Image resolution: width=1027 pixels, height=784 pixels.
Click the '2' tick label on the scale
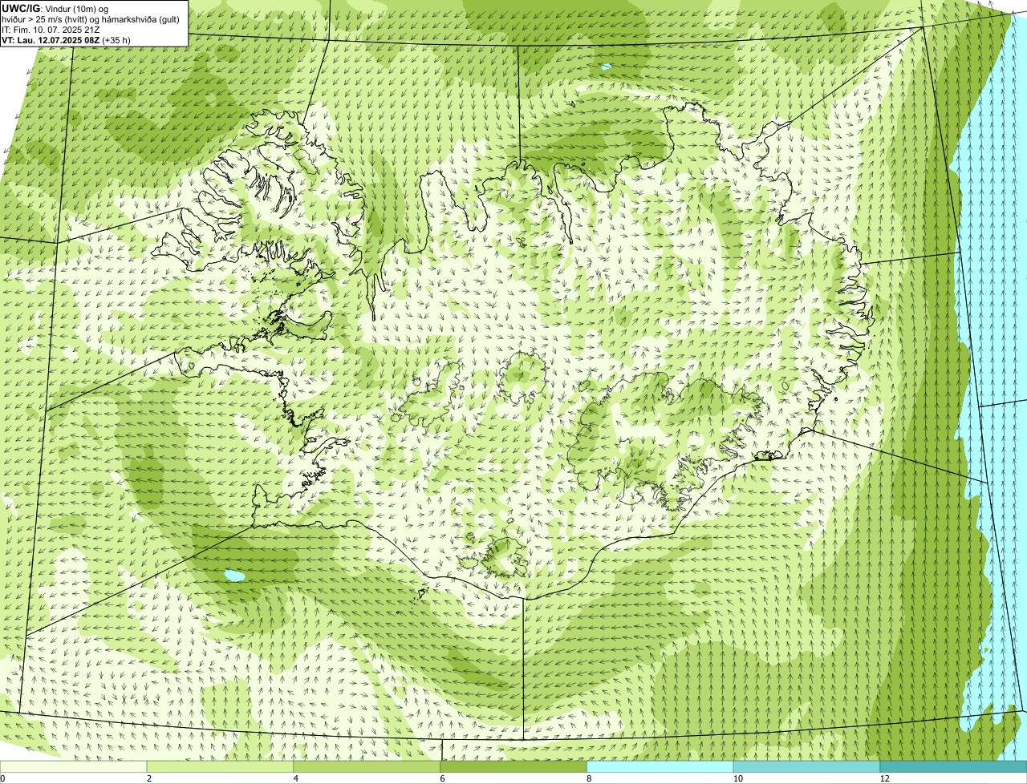[149, 778]
